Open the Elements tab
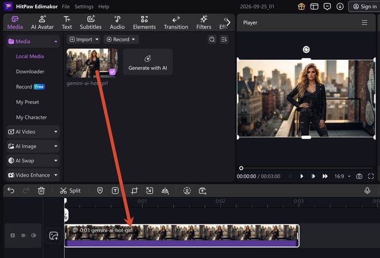380x258 pixels. click(144, 23)
